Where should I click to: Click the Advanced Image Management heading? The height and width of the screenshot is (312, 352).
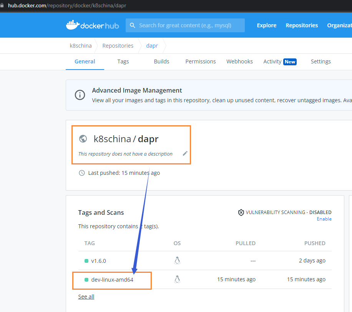coord(137,90)
